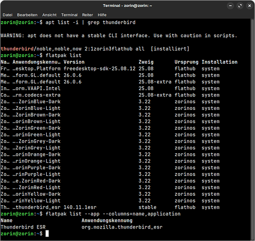Click the '140.11.1esr' version text
The width and height of the screenshot is (255, 241).
pyautogui.click(x=80, y=207)
